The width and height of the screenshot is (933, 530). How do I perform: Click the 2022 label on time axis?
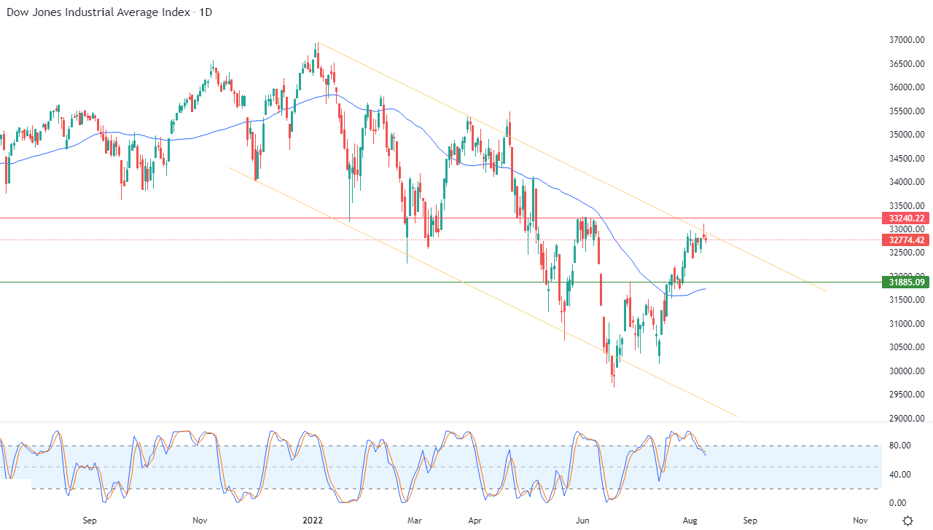[x=312, y=521]
